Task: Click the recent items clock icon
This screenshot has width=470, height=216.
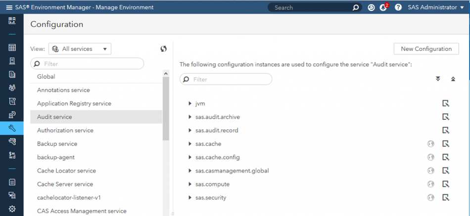Action: pyautogui.click(x=372, y=7)
